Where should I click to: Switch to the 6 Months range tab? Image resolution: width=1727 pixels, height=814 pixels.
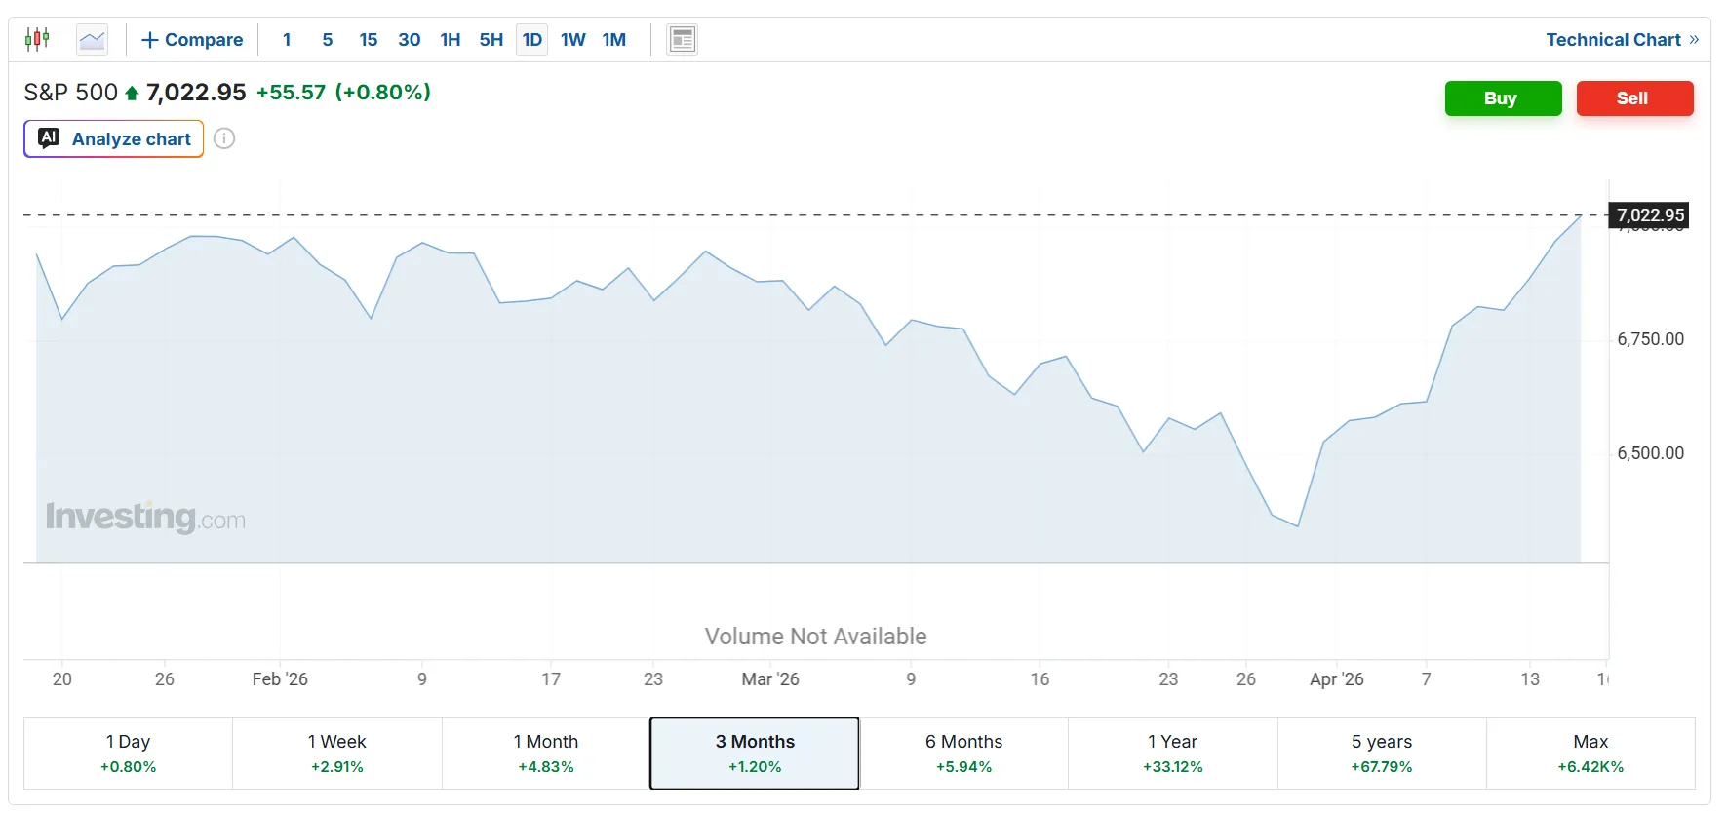click(x=963, y=754)
